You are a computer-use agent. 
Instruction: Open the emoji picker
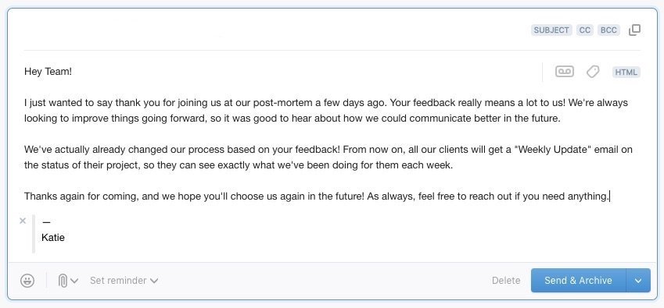[x=27, y=281]
